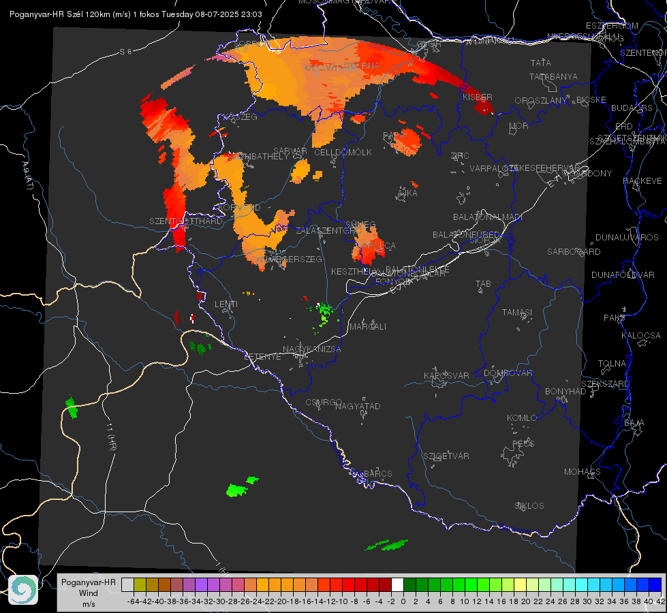The width and height of the screenshot is (667, 613).
Task: Click the 'KISBER' city label
Action: click(478, 97)
